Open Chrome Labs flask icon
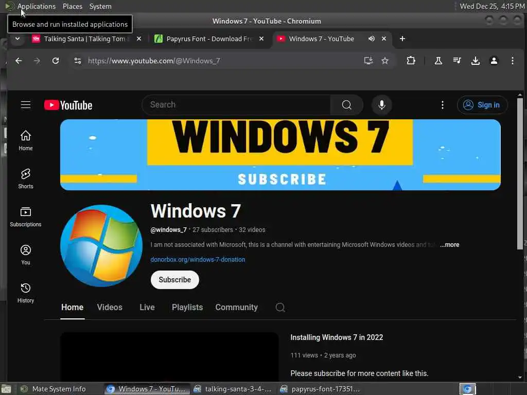 pos(438,61)
